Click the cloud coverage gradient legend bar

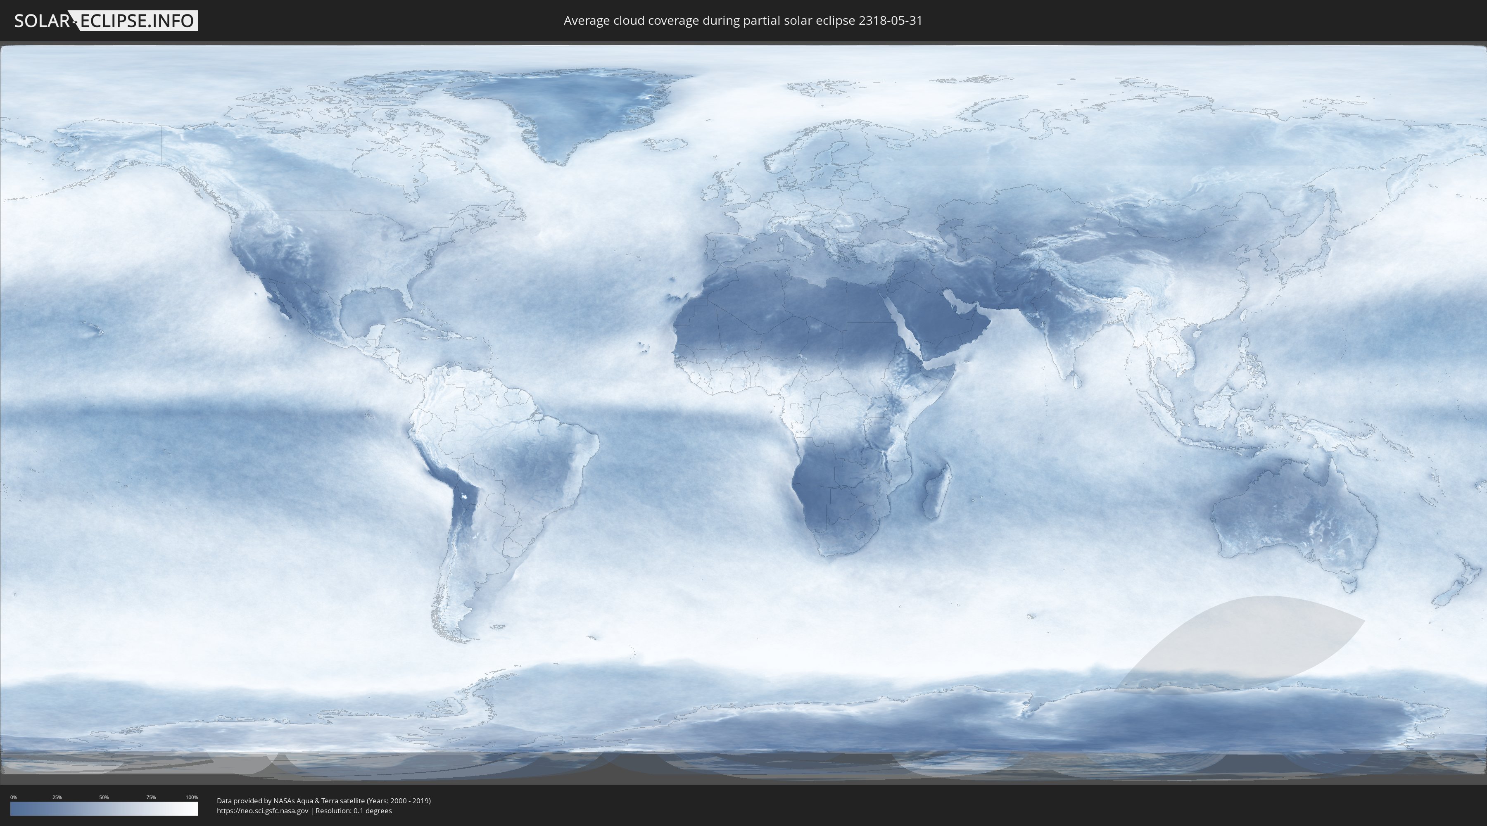click(104, 809)
